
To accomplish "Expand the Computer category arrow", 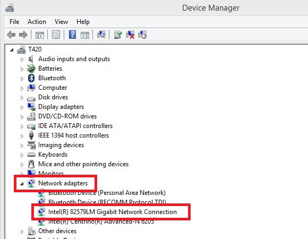I will (22, 88).
